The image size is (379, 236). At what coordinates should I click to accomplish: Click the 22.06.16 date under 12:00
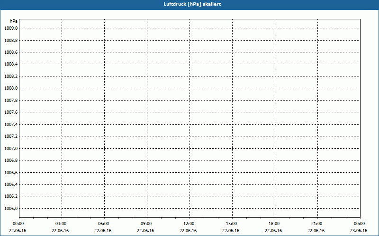pyautogui.click(x=188, y=231)
